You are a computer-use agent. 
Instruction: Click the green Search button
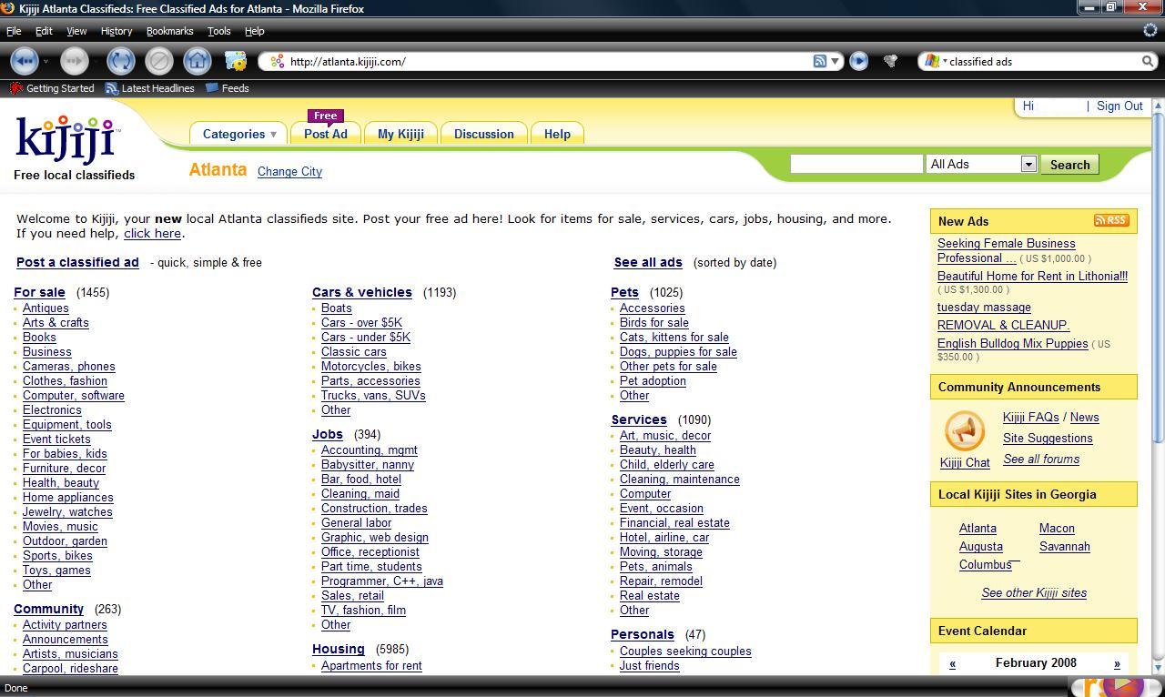1069,165
